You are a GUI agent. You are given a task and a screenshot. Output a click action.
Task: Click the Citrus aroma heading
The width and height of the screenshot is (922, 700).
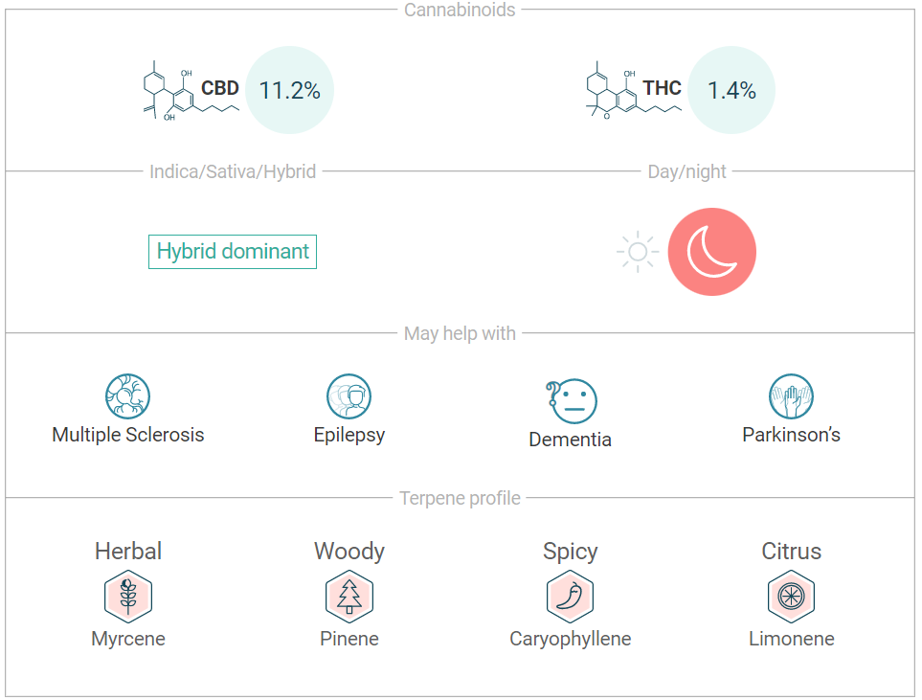pyautogui.click(x=791, y=552)
